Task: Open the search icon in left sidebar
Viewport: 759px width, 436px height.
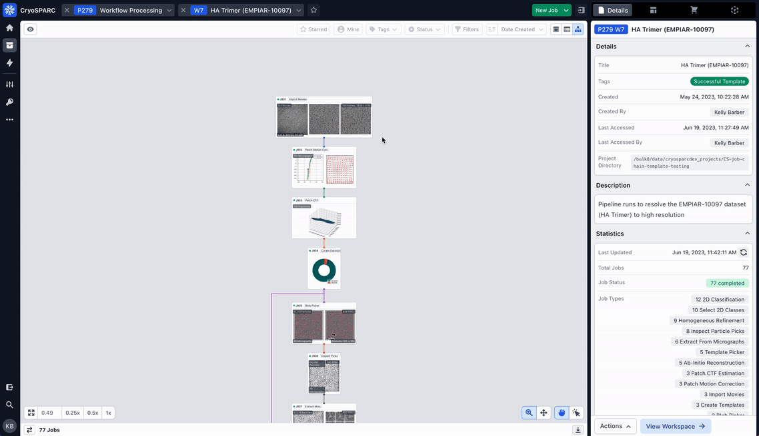Action: pos(9,405)
